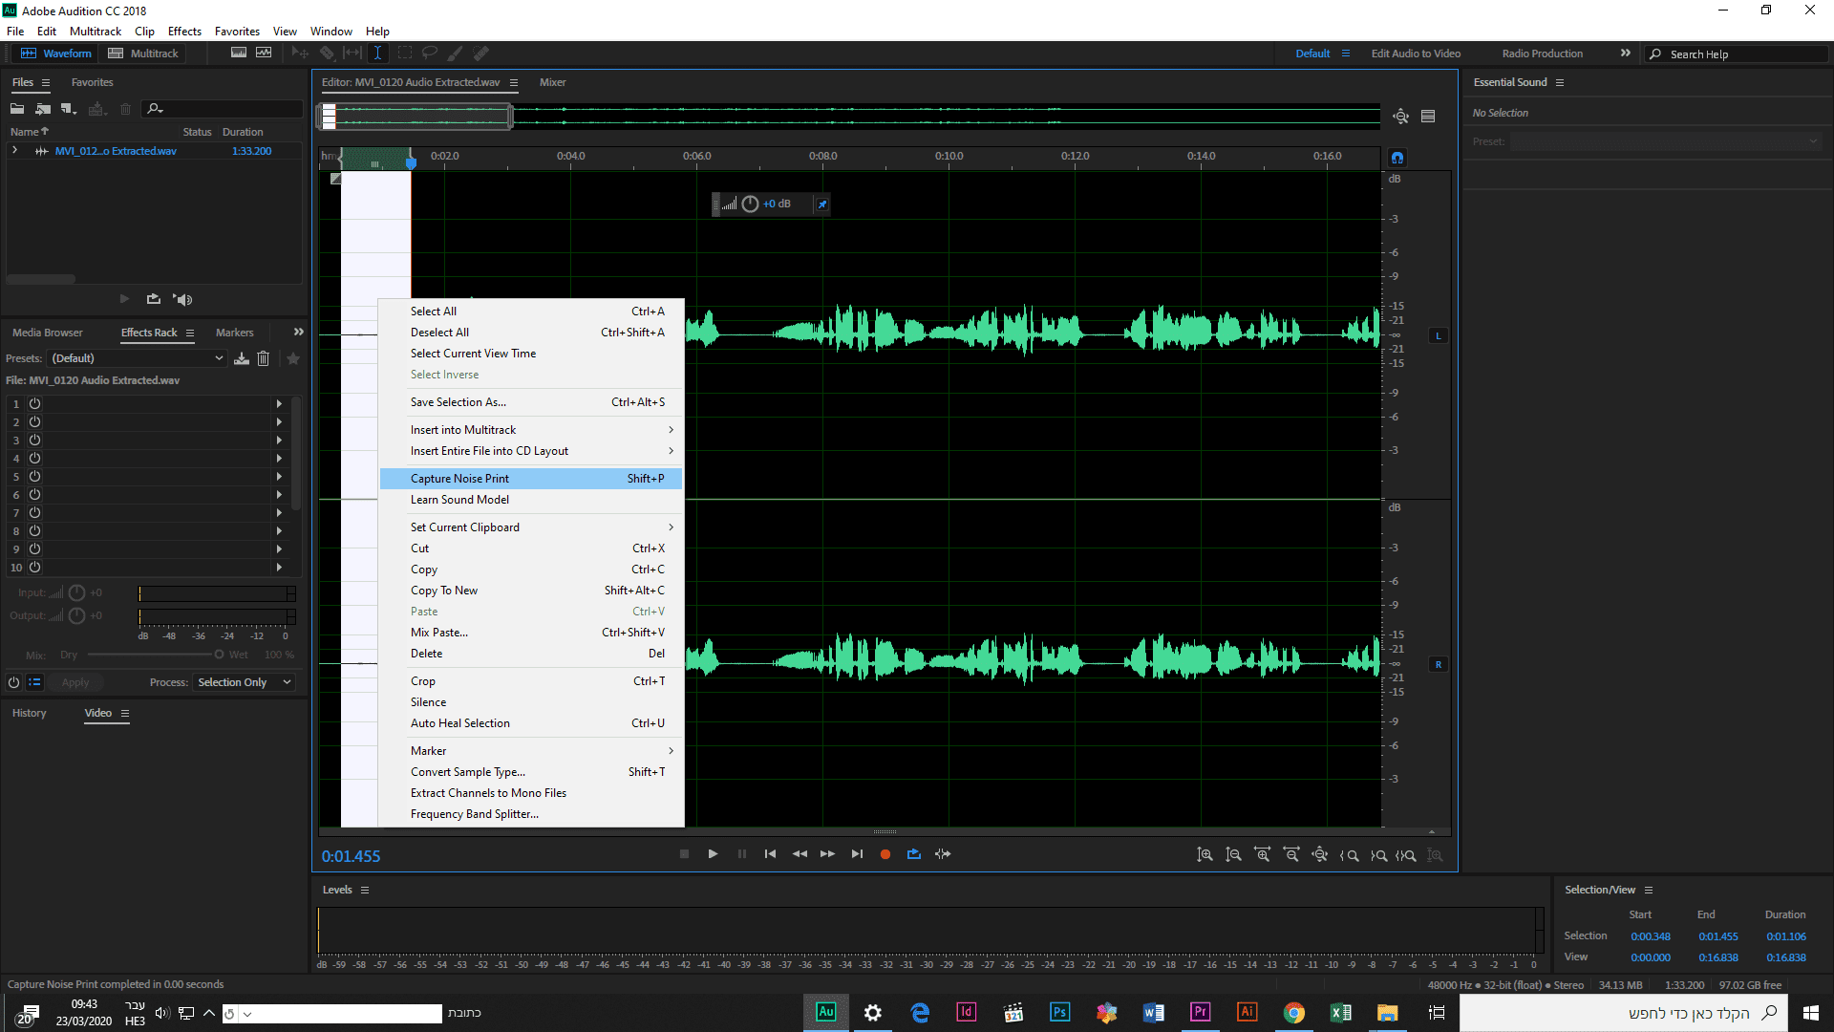Screen dimensions: 1834x1032
Task: Click the +0 dB volume knob in HUD
Action: click(750, 204)
